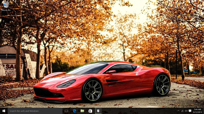
Task: Open the volume control tray icon
Action: pyautogui.click(x=186, y=111)
